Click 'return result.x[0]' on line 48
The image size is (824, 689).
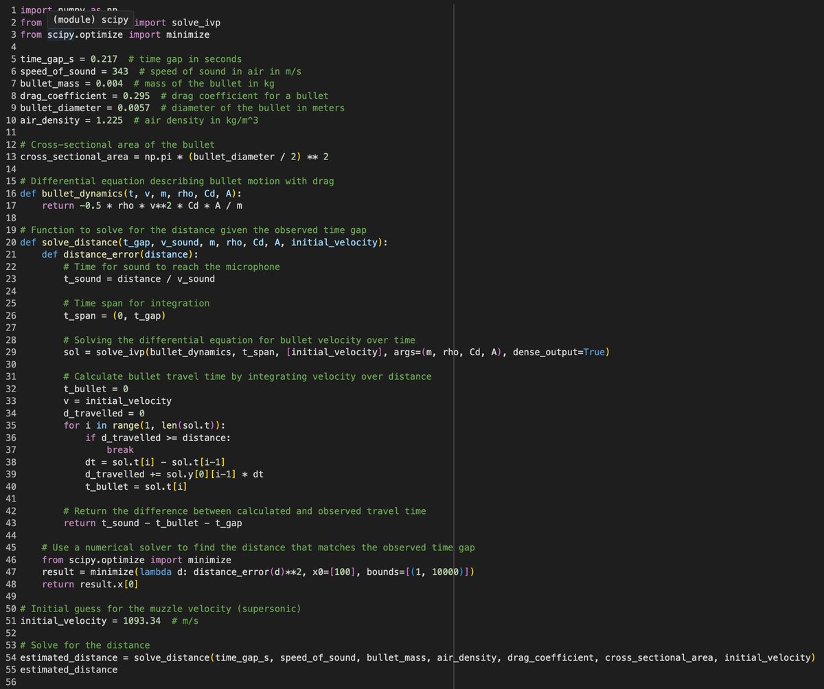coord(91,585)
